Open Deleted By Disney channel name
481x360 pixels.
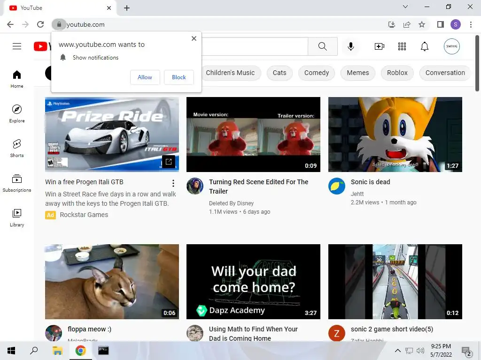pyautogui.click(x=231, y=203)
